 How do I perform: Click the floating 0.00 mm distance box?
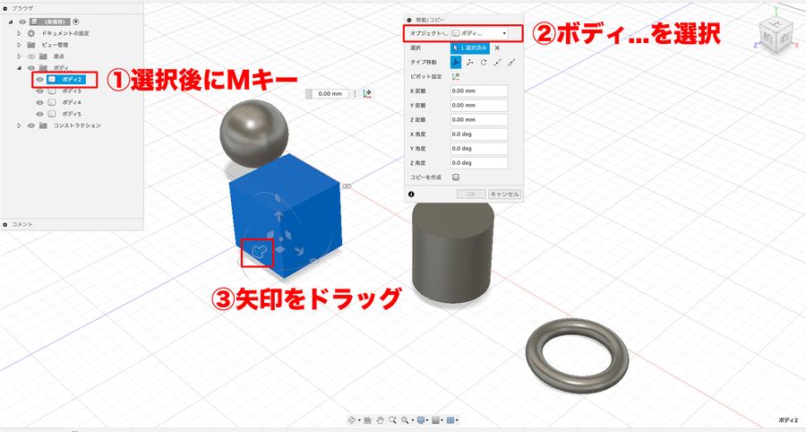[x=330, y=93]
